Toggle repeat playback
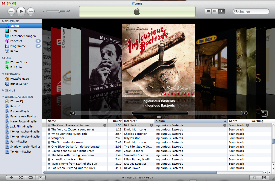 click(31, 178)
